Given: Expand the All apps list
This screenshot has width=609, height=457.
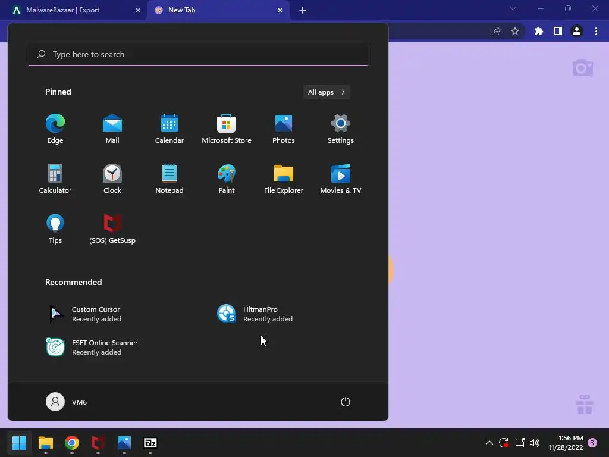Looking at the screenshot, I should [x=327, y=92].
